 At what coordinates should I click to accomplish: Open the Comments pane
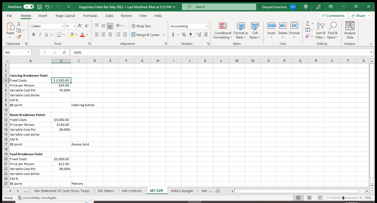pyautogui.click(x=333, y=16)
